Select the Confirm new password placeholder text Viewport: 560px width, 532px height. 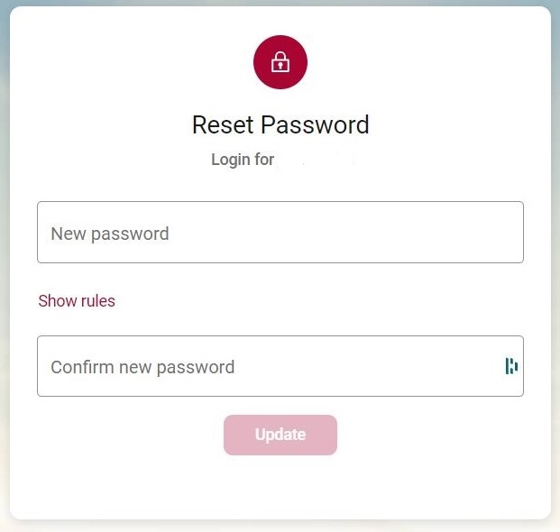(x=142, y=367)
